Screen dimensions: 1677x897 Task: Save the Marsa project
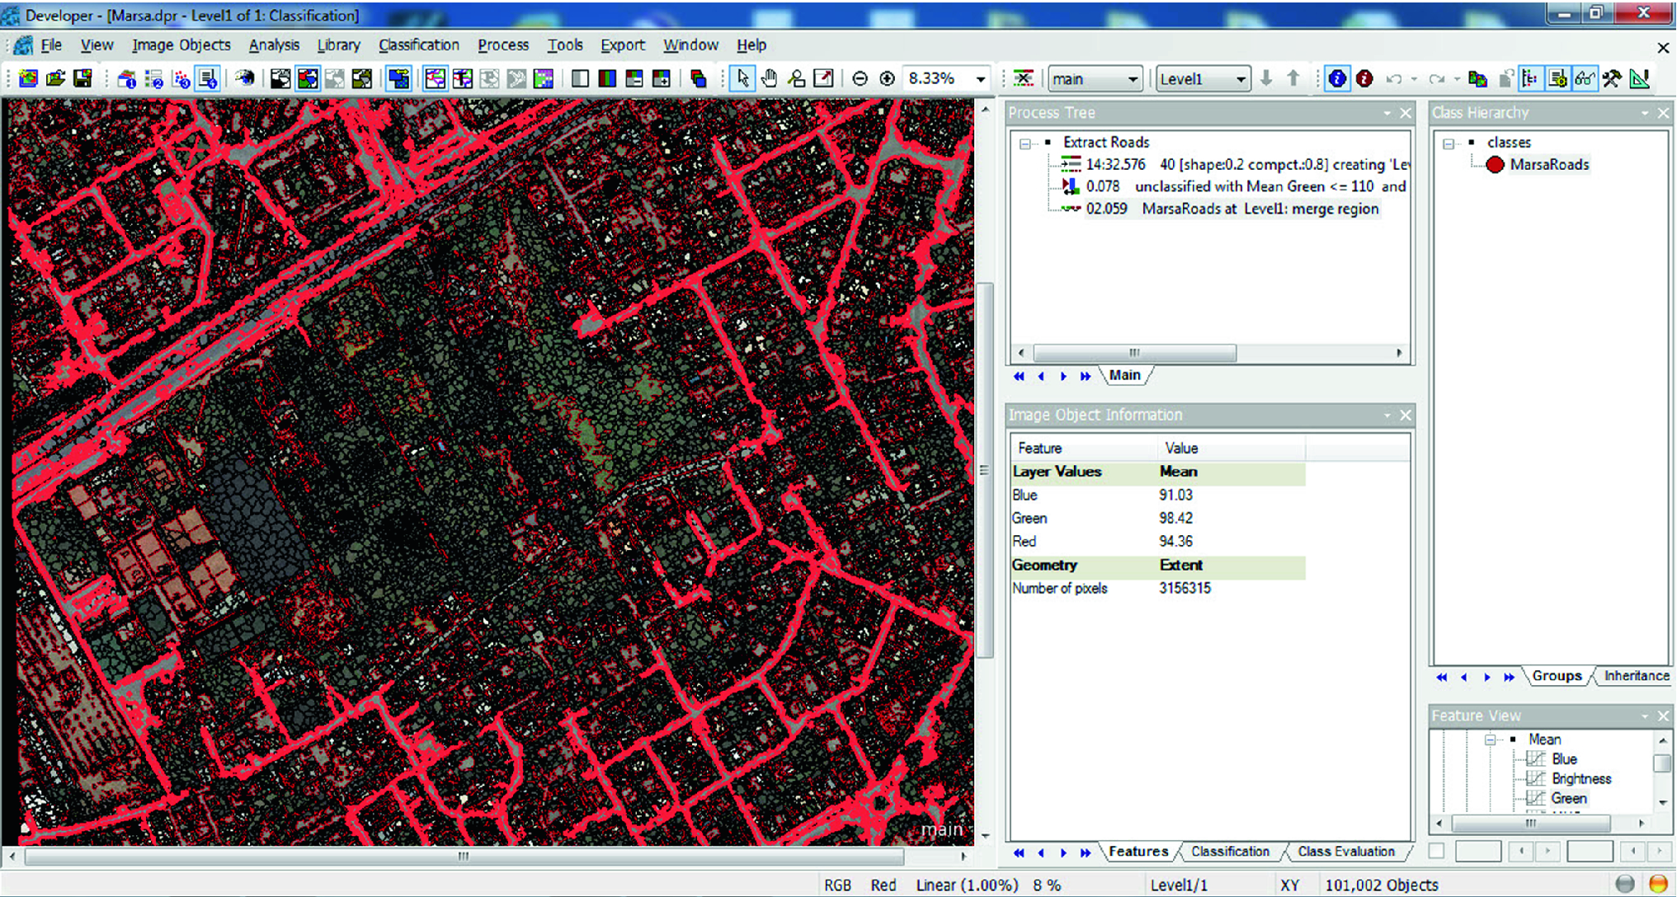coord(82,78)
